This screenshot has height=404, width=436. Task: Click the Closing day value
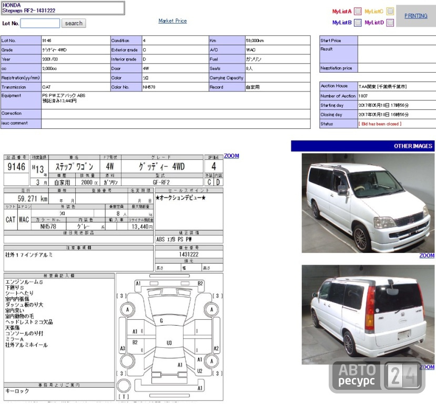[383, 115]
